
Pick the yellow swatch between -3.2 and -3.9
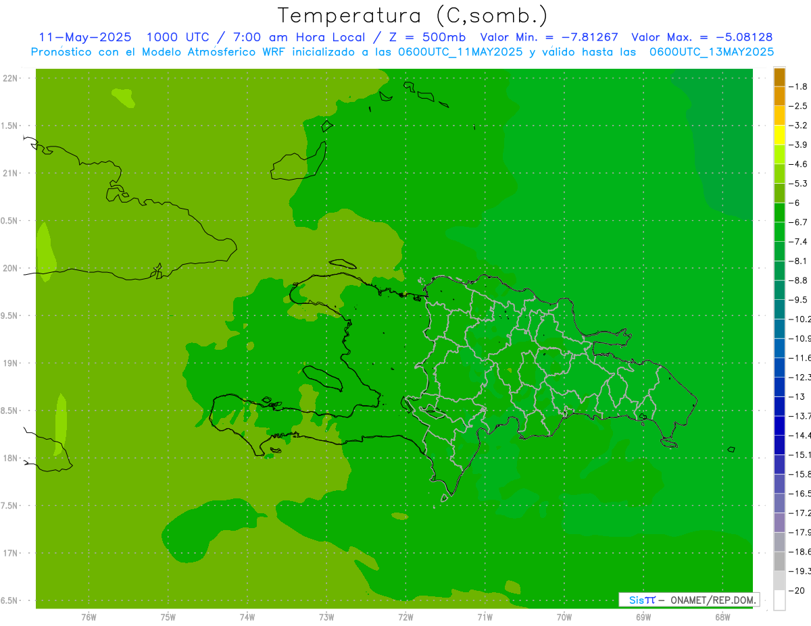click(x=779, y=135)
